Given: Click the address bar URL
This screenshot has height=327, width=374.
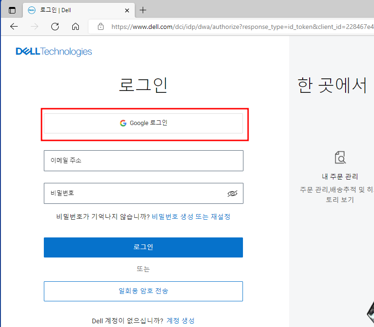Looking at the screenshot, I should click(x=242, y=27).
